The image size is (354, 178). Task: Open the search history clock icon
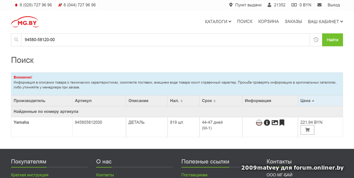(316, 40)
